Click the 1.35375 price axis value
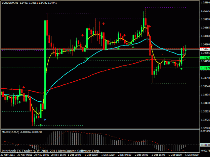The image size is (210, 157). click(205, 11)
